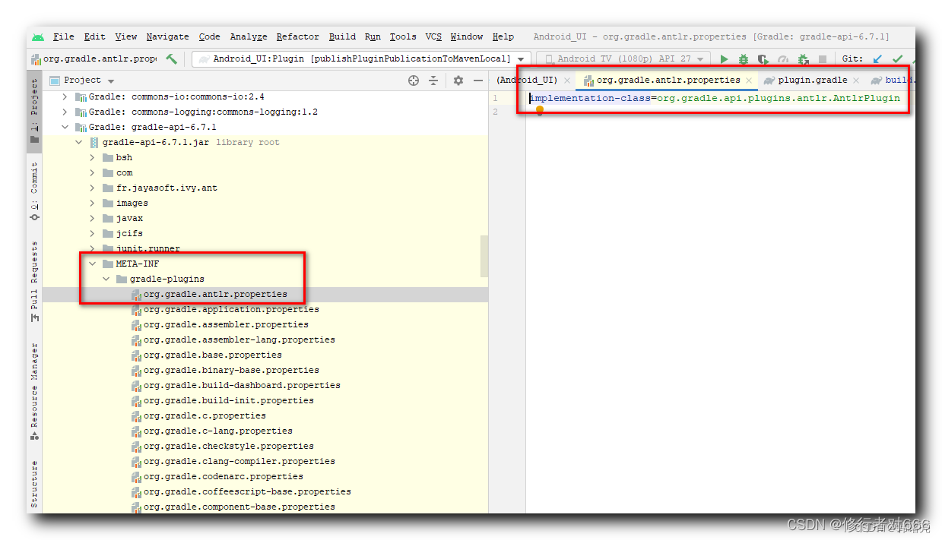Toggle the Commit tool window
The width and height of the screenshot is (942, 540).
tap(33, 185)
